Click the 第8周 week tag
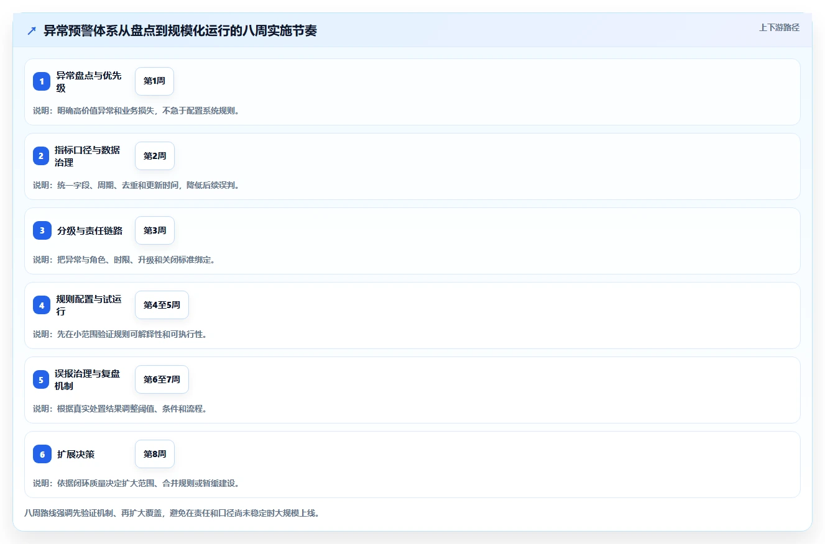This screenshot has width=825, height=544. click(155, 454)
